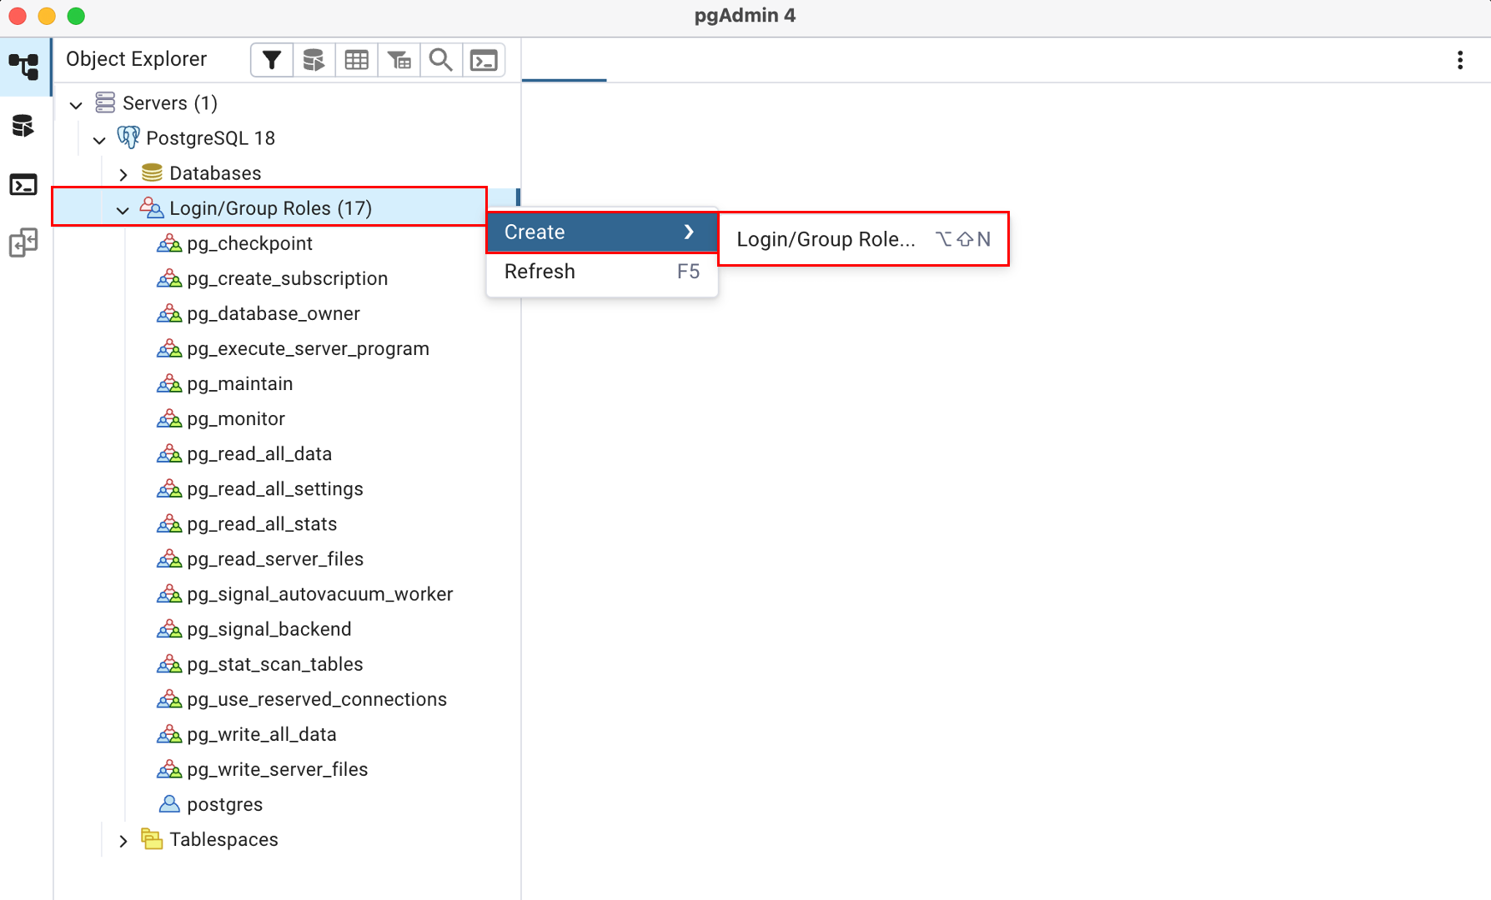The image size is (1491, 900).
Task: Select the pg_signal_autovacuum_worker role
Action: [320, 594]
